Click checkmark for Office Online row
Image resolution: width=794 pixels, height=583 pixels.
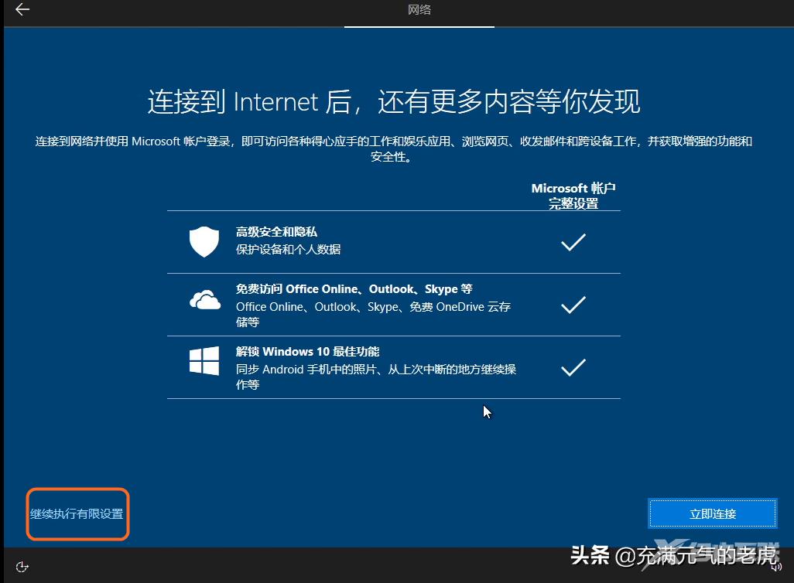click(573, 305)
